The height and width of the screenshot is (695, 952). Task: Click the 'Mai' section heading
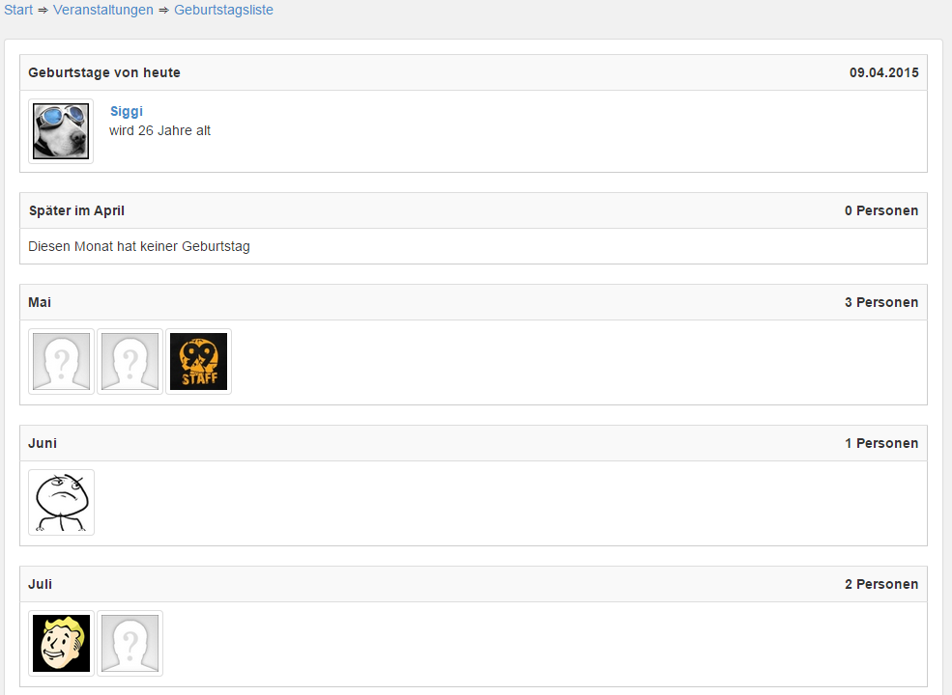(x=40, y=302)
